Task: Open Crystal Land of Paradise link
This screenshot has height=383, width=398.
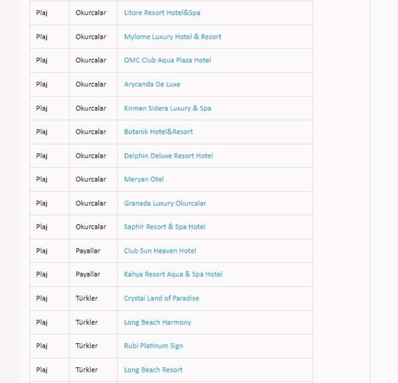Action: click(x=161, y=298)
